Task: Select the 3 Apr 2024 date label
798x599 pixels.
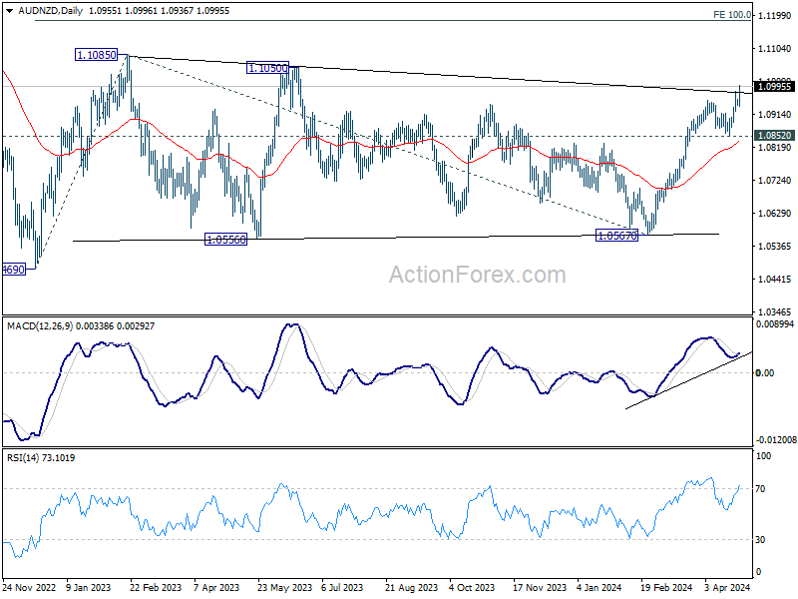Action: tap(728, 587)
